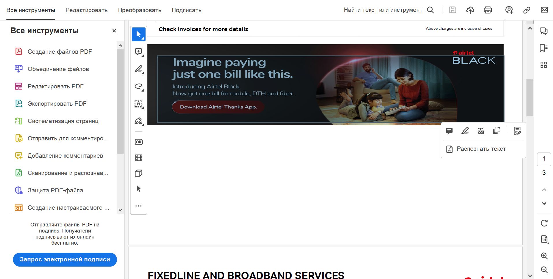This screenshot has height=279, width=553.
Task: Open more tools via the three dots
Action: [139, 206]
